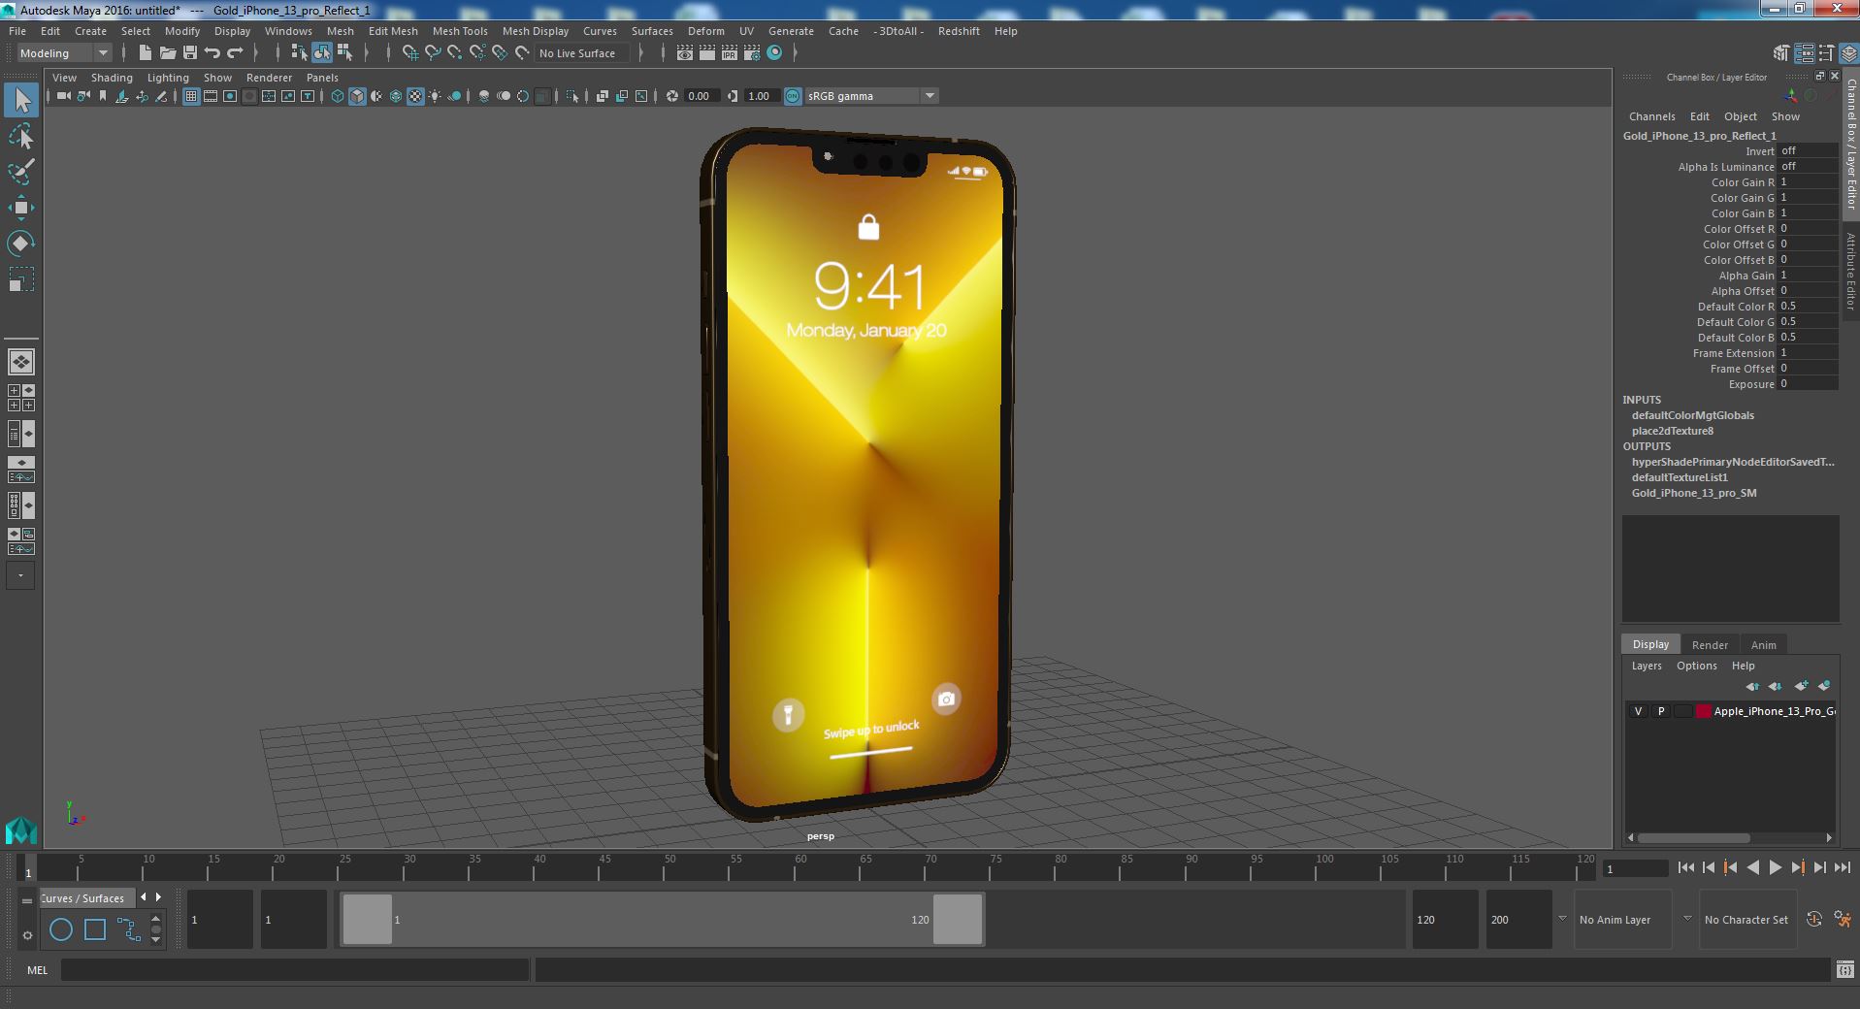
Task: Open the Script Editor
Action: tap(1844, 969)
